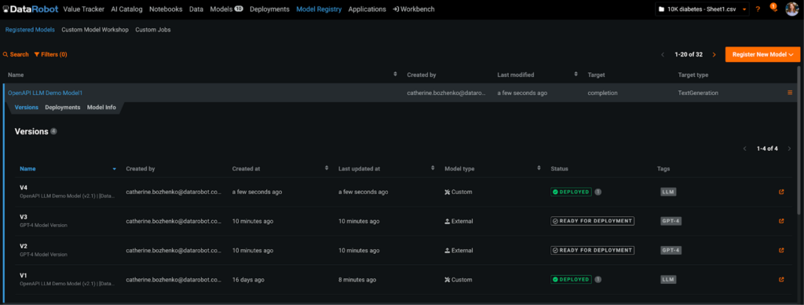Go to the Data menu
This screenshot has height=305, width=804.
(196, 9)
